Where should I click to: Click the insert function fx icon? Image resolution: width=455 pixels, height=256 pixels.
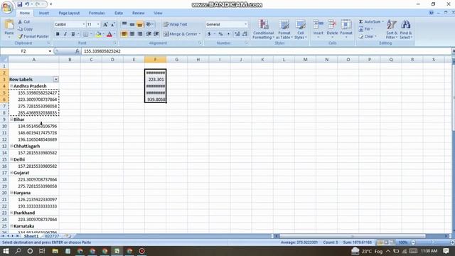pyautogui.click(x=77, y=51)
